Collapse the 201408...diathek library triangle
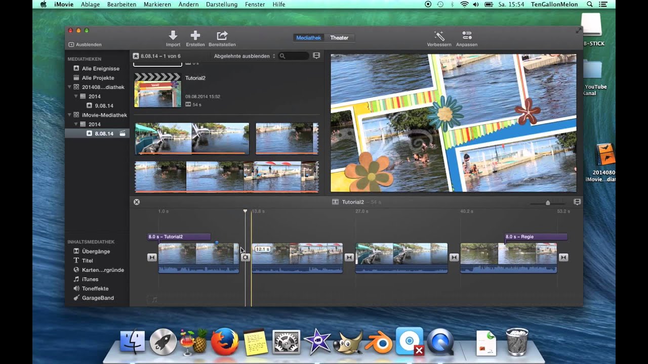Screen dimensions: 648x364 point(70,87)
